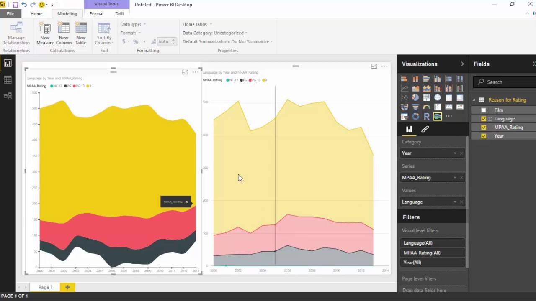Choose the Clustered column chart visual
Image resolution: width=536 pixels, height=301 pixels.
pyautogui.click(x=438, y=79)
